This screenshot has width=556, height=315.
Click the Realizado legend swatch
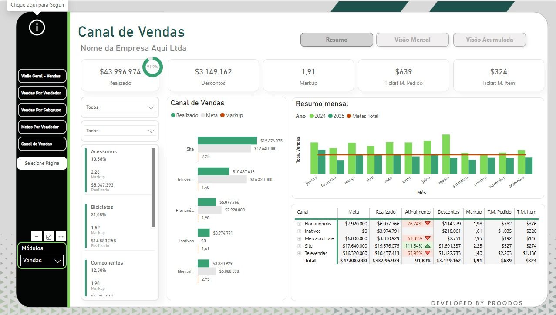point(173,115)
